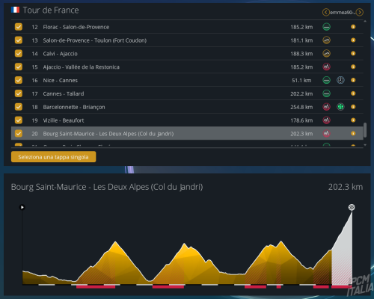Image resolution: width=374 pixels, height=299 pixels.
Task: Click mountain icon for Vizille - Beaufort
Action: [326, 120]
